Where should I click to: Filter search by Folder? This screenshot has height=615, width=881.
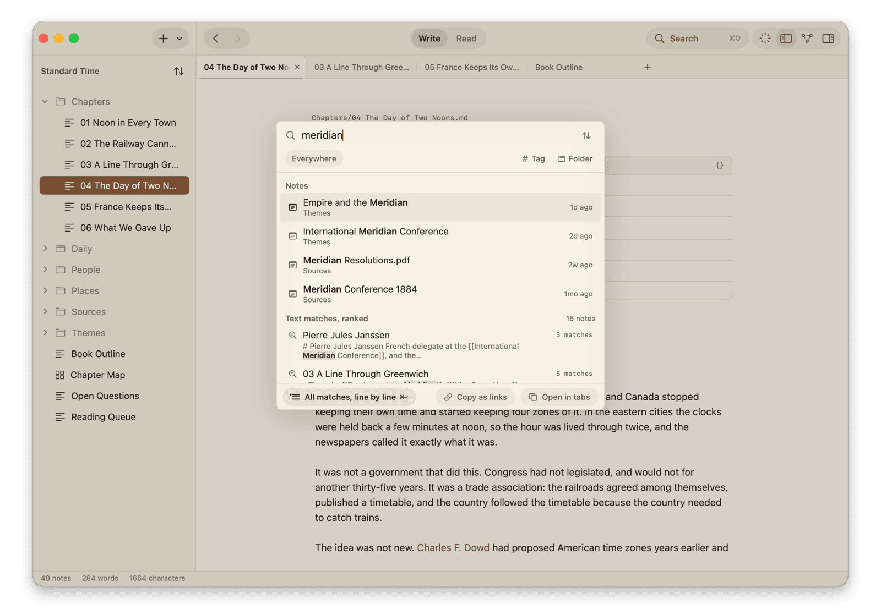coord(575,158)
